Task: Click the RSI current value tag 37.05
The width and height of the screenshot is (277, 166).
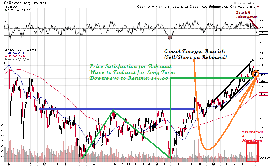Action: 263,33
